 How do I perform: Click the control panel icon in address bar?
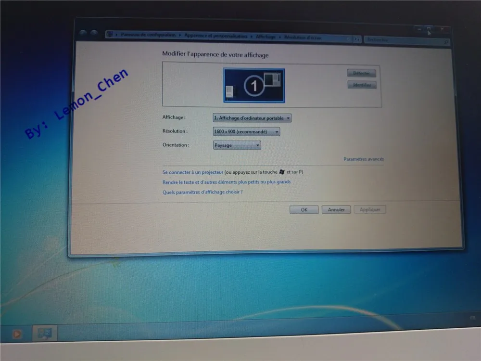click(110, 34)
